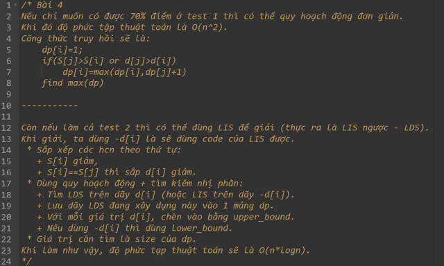Click line number 5 in the gutter
This screenshot has width=444, height=266.
8,50
